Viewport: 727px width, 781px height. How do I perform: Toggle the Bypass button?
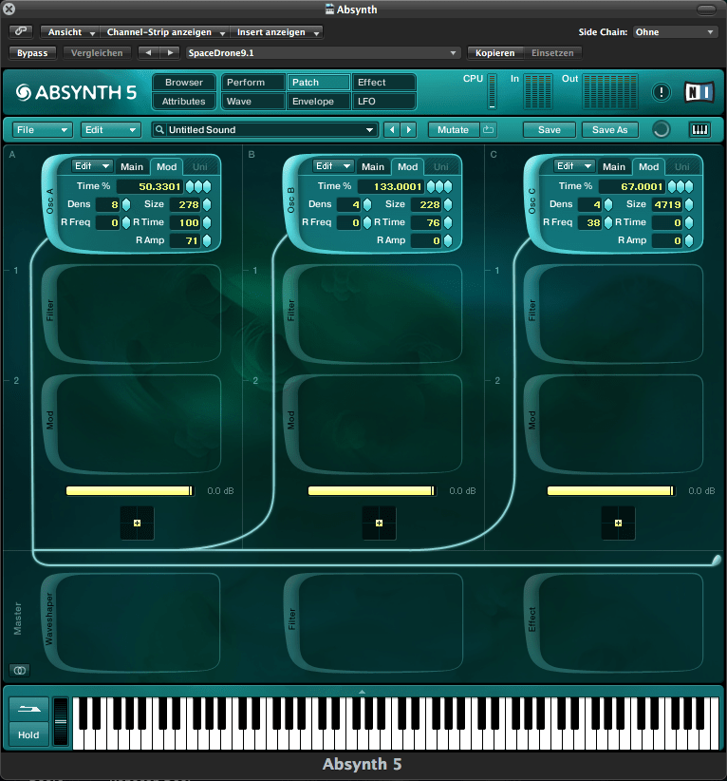click(x=32, y=53)
